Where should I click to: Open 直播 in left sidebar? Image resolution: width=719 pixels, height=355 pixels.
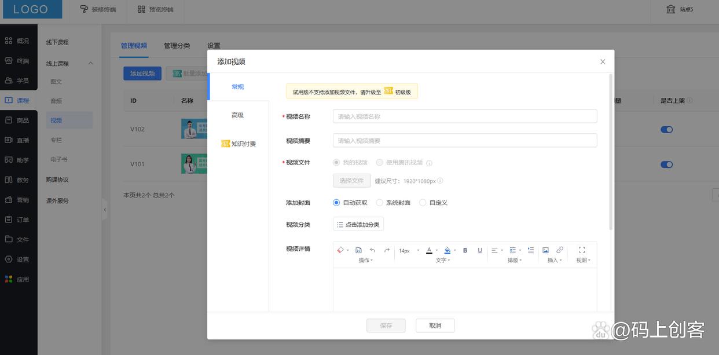pos(18,140)
